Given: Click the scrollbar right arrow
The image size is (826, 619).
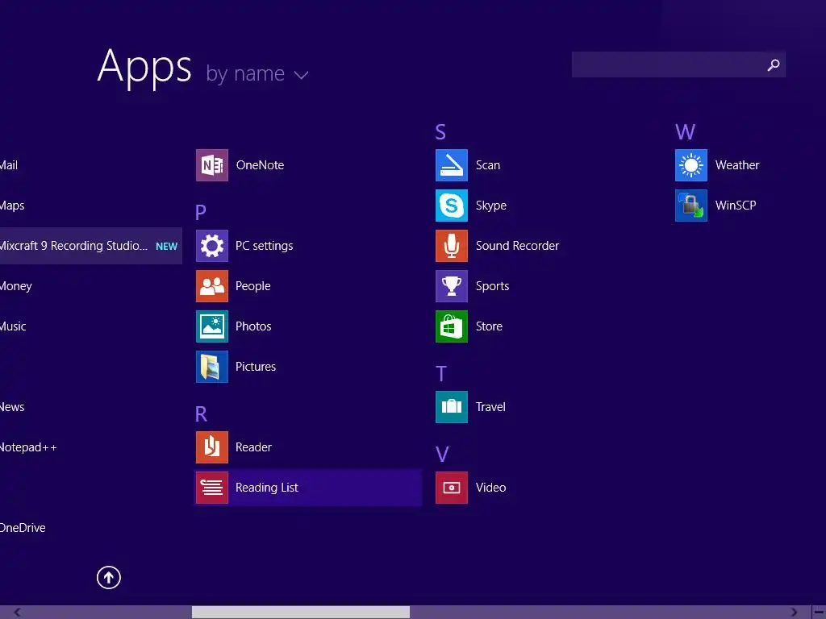Looking at the screenshot, I should [794, 613].
